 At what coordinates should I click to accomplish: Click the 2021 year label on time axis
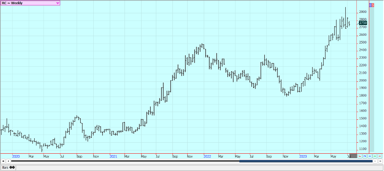[113, 156]
